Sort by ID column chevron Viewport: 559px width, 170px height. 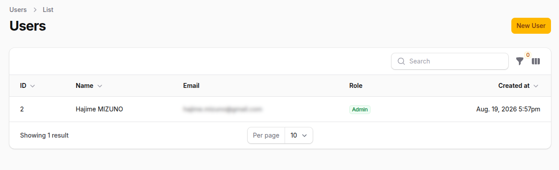click(33, 86)
